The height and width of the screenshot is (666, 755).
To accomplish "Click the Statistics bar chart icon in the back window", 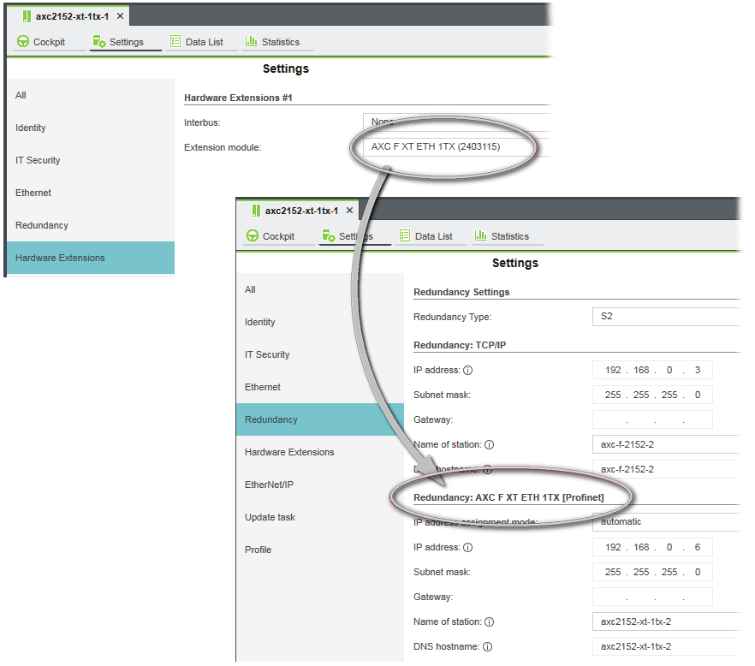I will tap(251, 41).
